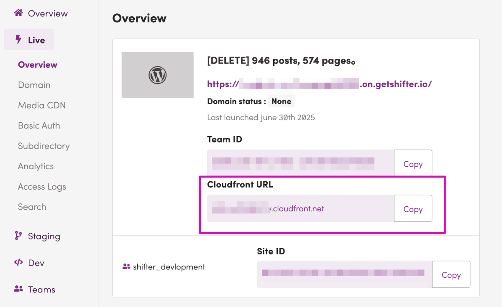Open Basic Auth settings

point(39,125)
